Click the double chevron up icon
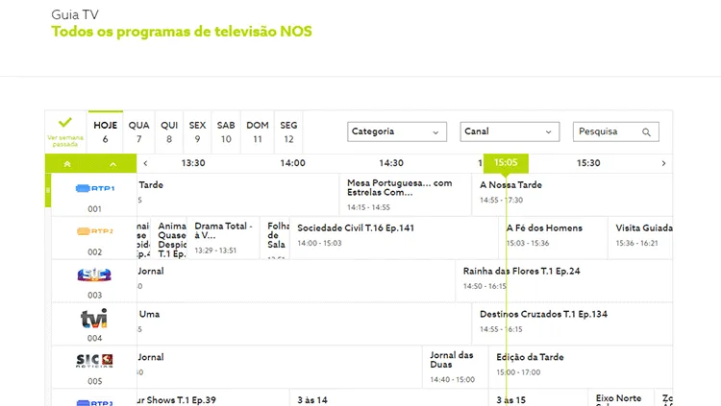721x406 pixels. 67,164
